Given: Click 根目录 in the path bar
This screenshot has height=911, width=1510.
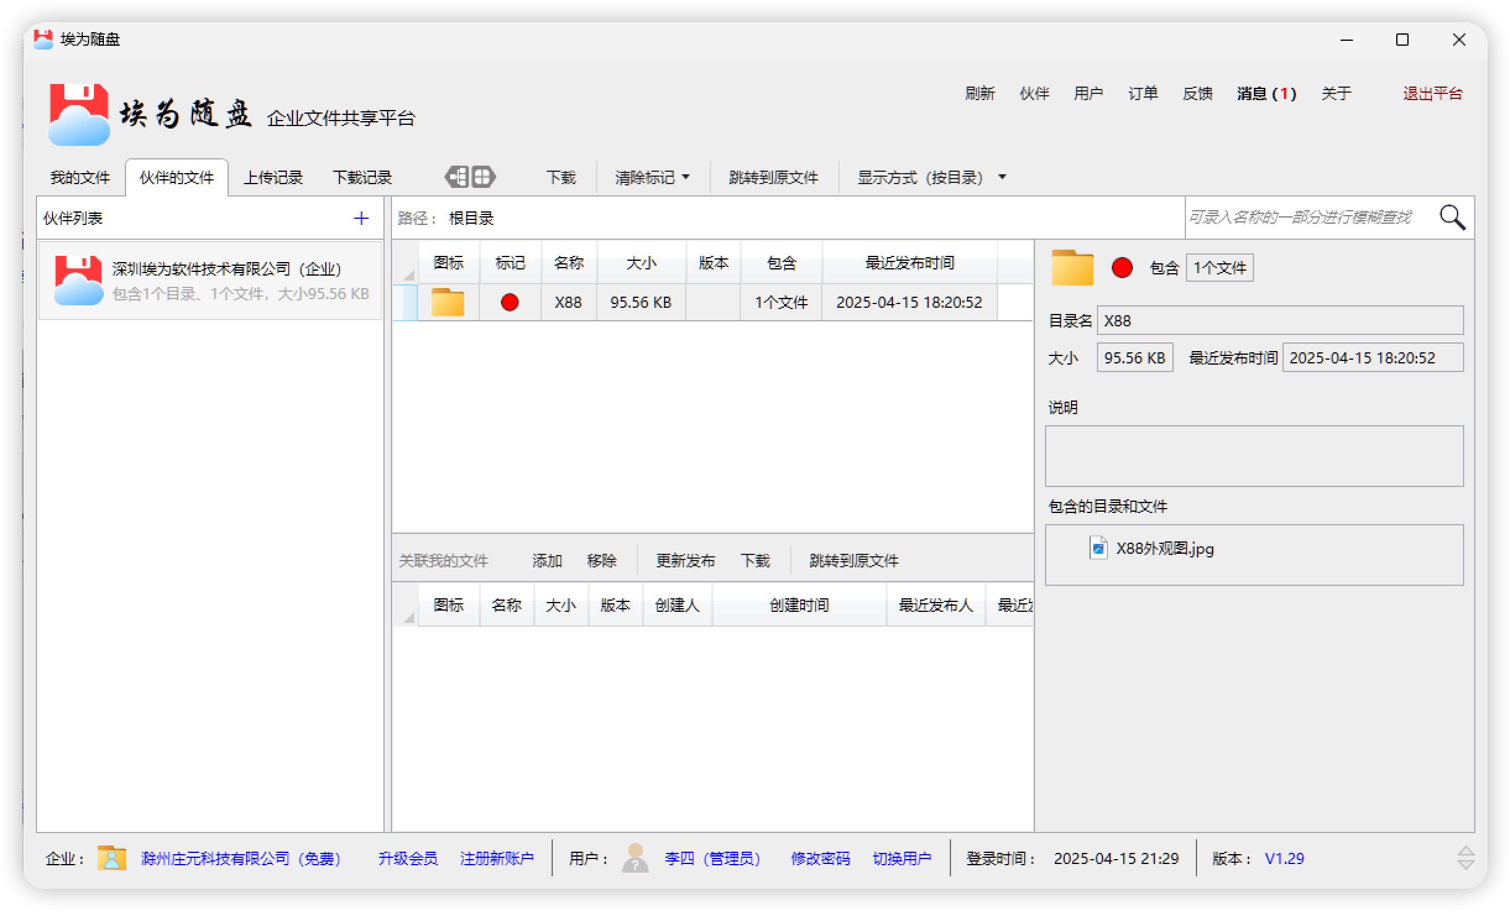Looking at the screenshot, I should click(471, 218).
